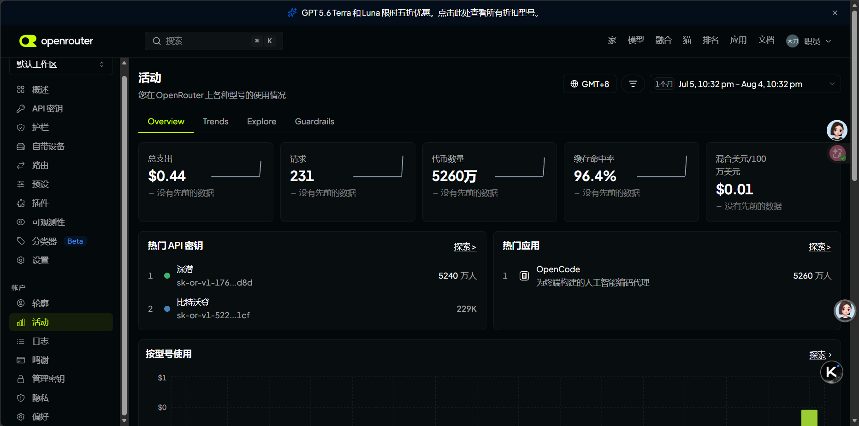Click the search magnifier icon
The height and width of the screenshot is (426, 859).
[x=157, y=41]
